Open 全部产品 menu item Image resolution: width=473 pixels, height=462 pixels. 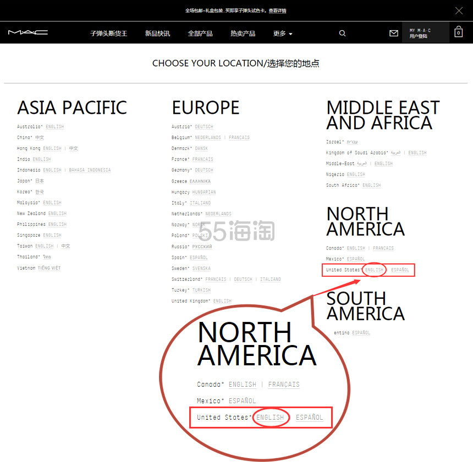pyautogui.click(x=200, y=34)
